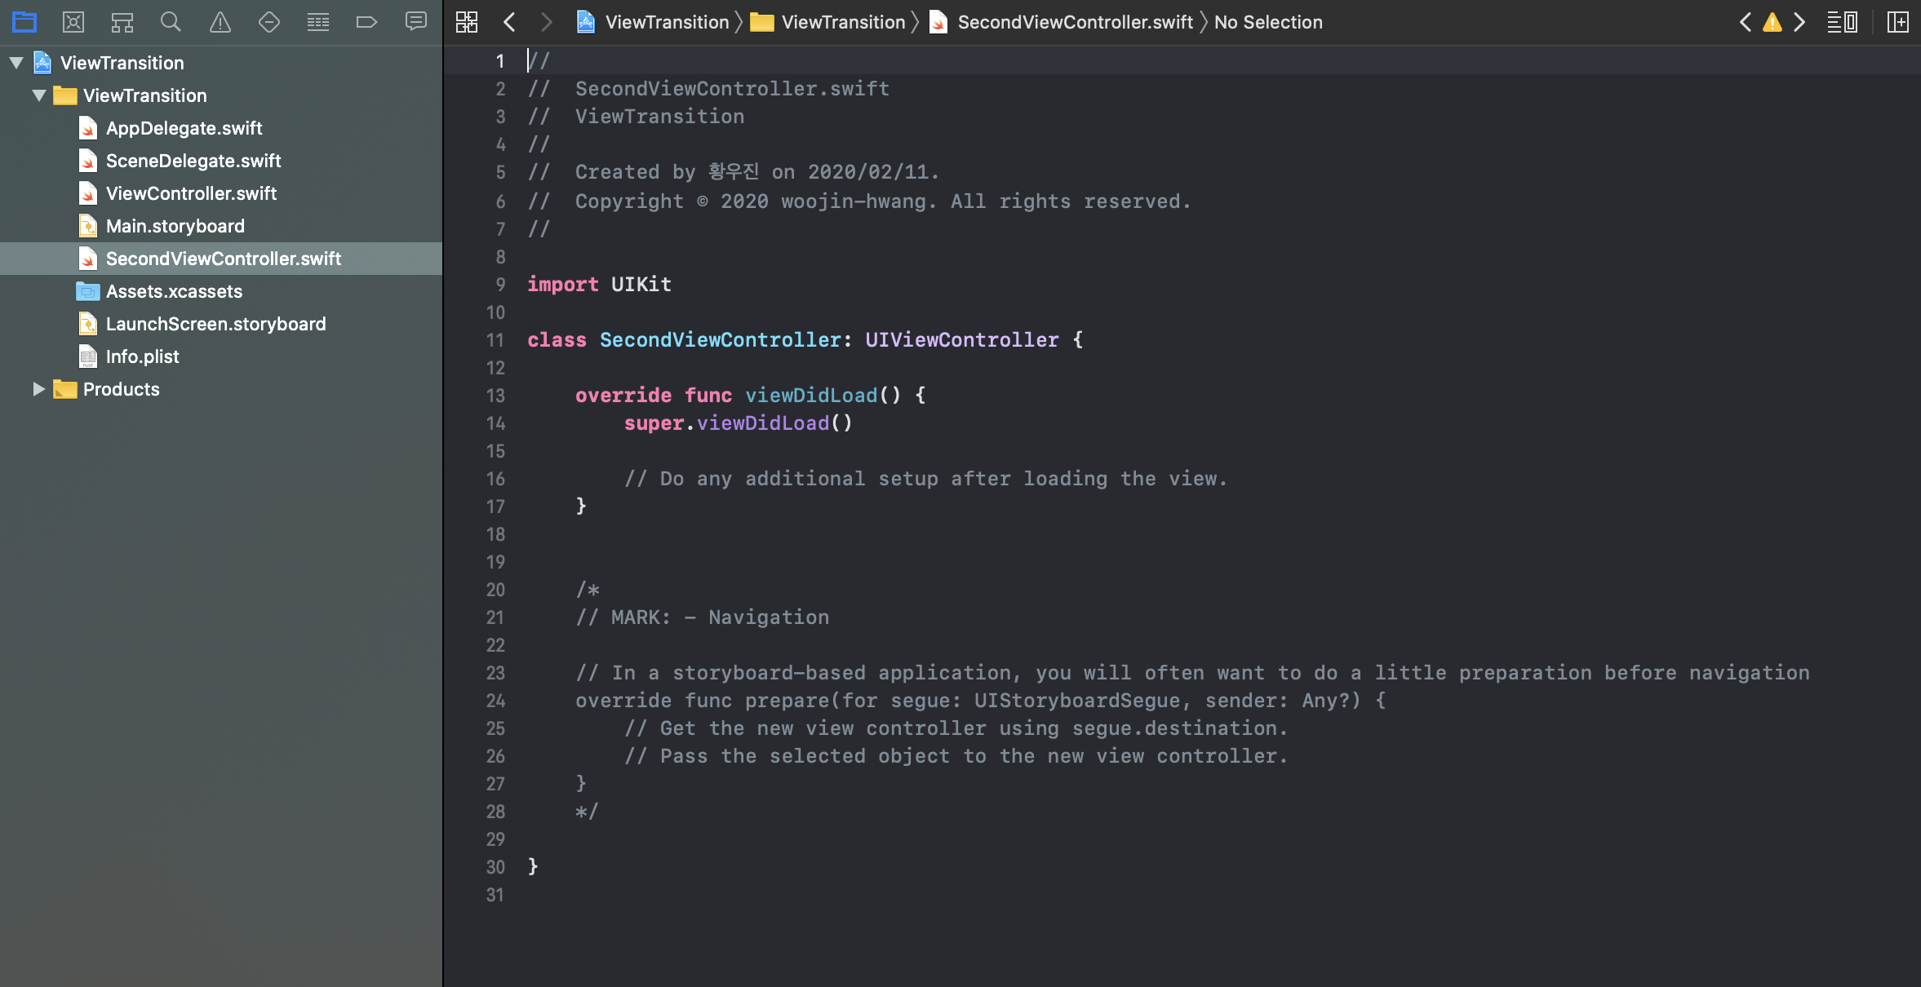The width and height of the screenshot is (1921, 987).
Task: Open the Project navigator folder icon
Action: (24, 22)
